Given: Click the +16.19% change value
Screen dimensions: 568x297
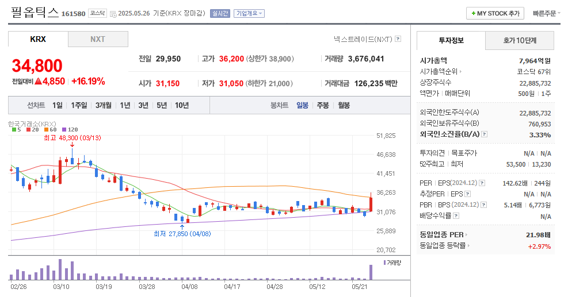Looking at the screenshot, I should point(88,82).
